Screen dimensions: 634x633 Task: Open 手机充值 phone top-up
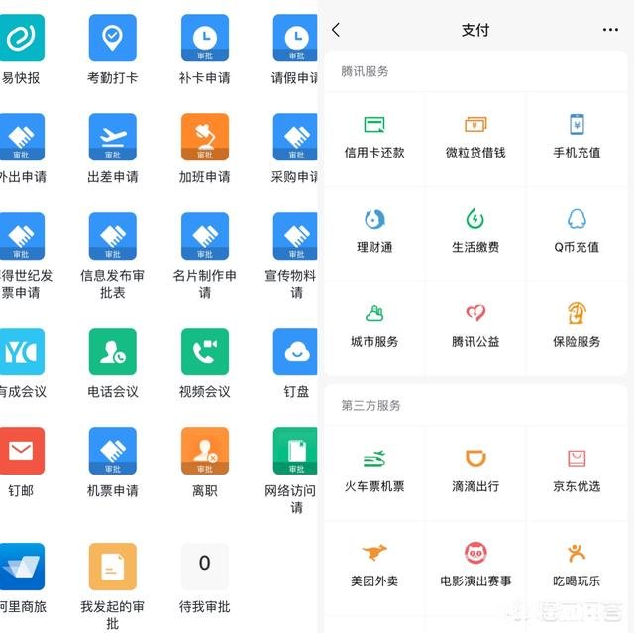[x=577, y=139]
